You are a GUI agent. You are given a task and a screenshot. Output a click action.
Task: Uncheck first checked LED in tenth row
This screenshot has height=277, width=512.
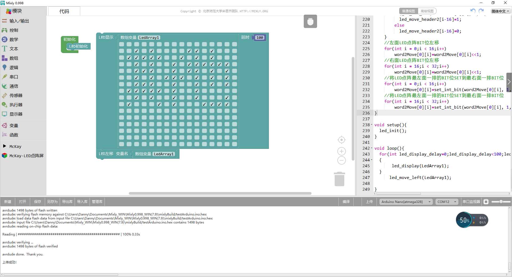coord(129,104)
